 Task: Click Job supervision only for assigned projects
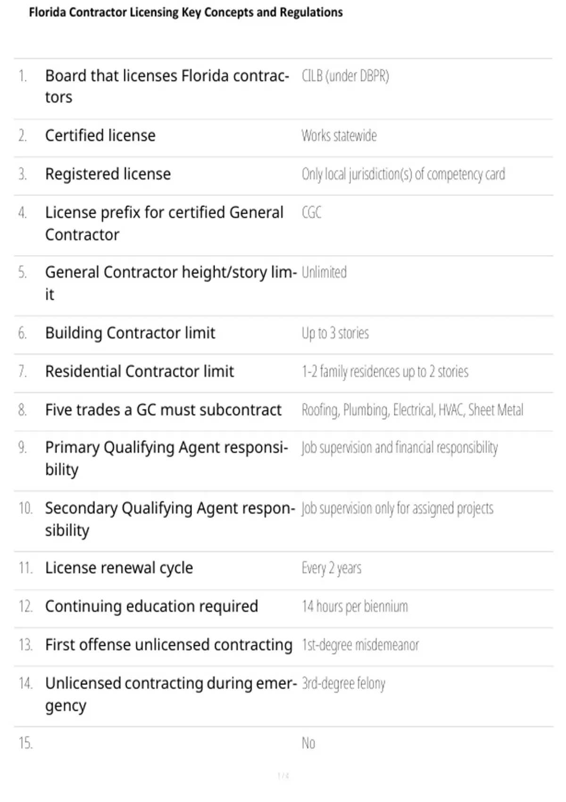[398, 509]
